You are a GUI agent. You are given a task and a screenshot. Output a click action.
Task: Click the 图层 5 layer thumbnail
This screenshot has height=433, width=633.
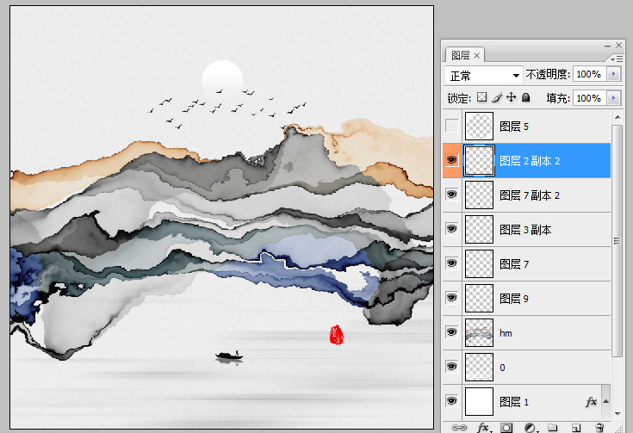479,126
